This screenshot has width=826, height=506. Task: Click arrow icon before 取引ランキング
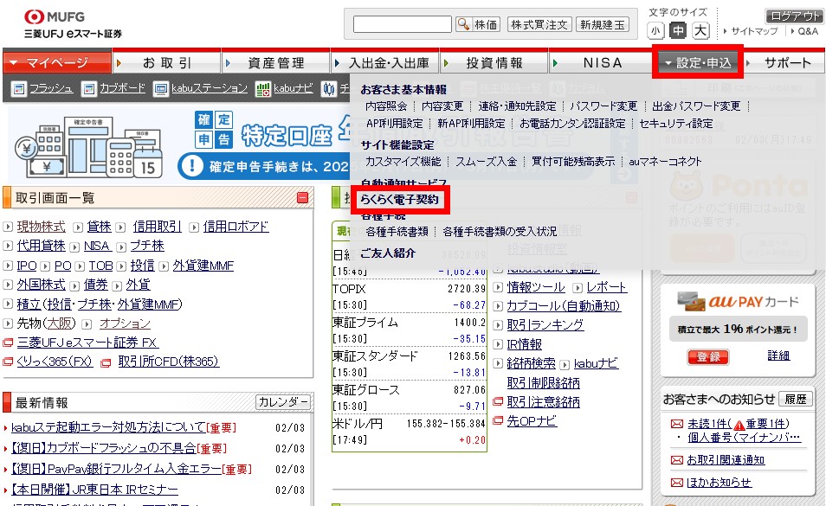[x=498, y=325]
